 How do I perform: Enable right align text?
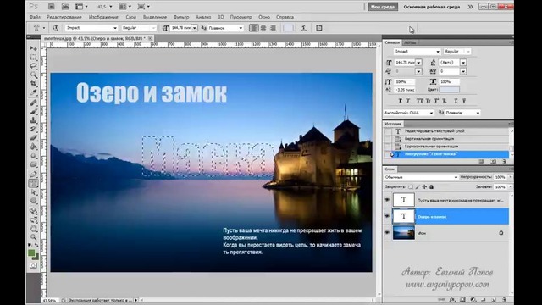point(273,28)
